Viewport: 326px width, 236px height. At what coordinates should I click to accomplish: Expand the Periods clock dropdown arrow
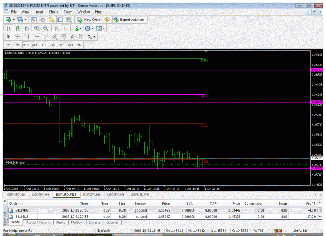pos(92,29)
